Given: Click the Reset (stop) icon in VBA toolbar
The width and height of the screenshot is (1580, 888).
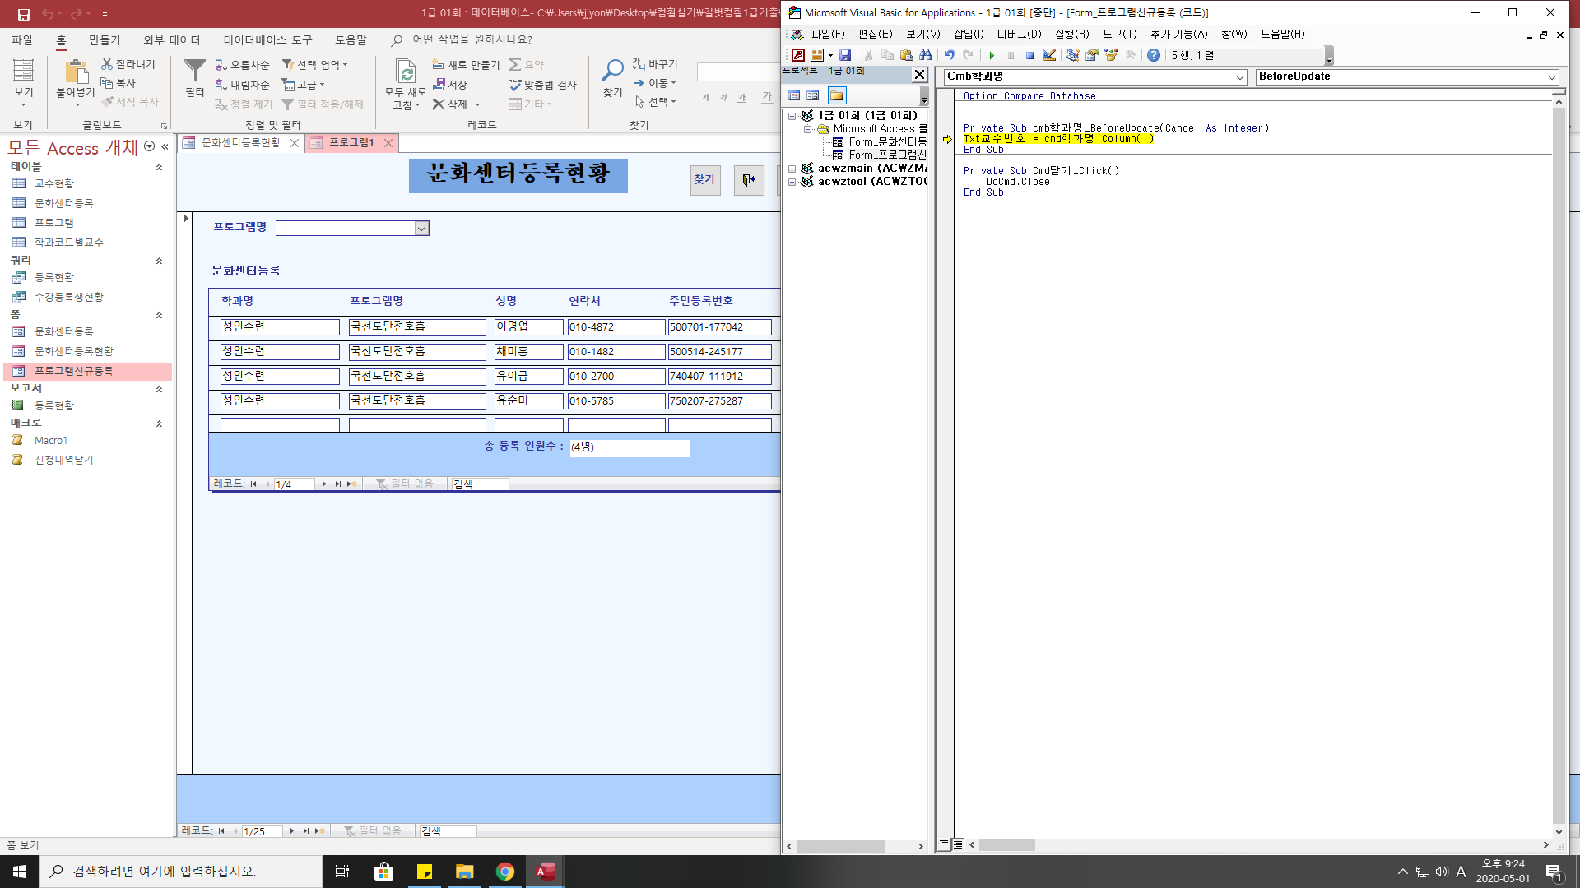Looking at the screenshot, I should coord(1029,55).
